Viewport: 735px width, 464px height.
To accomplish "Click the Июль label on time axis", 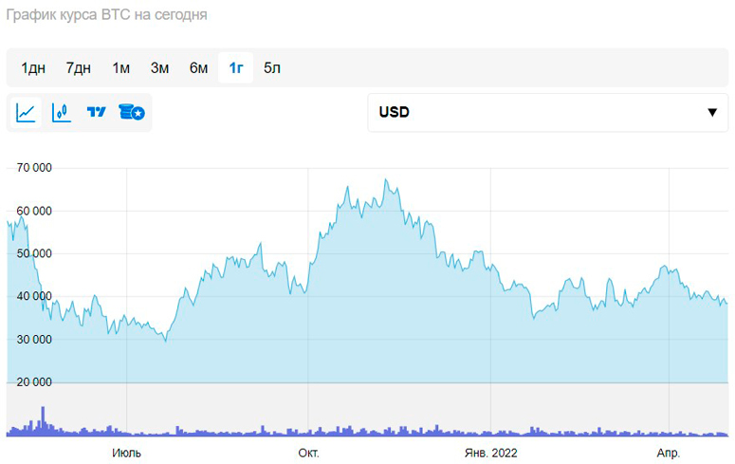I will coord(126,453).
